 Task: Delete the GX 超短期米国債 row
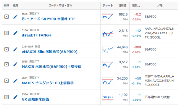click(x=6, y=97)
